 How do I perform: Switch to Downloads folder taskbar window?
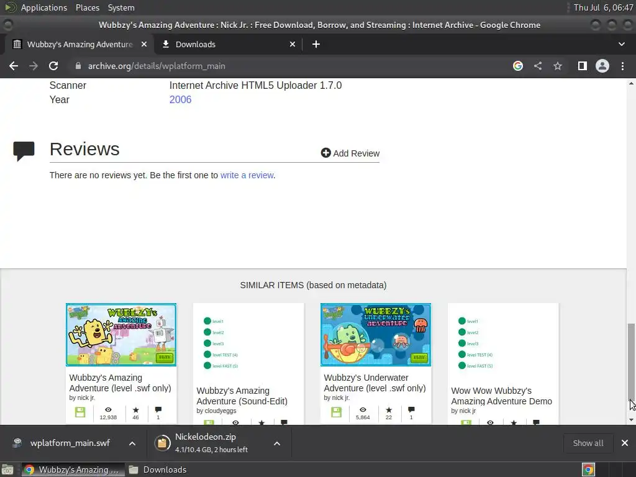click(158, 470)
